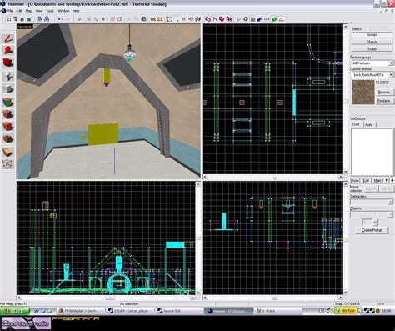Click the current brick texture preview thumbnail
Screen dimensions: 395x331
[363, 93]
